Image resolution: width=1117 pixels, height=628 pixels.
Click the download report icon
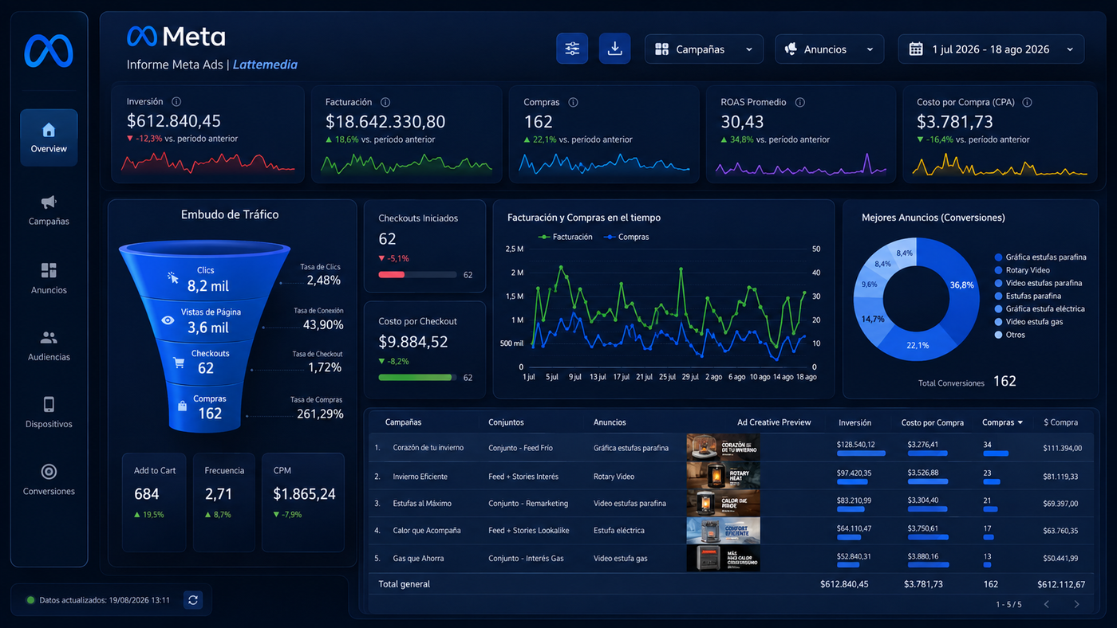tap(614, 49)
